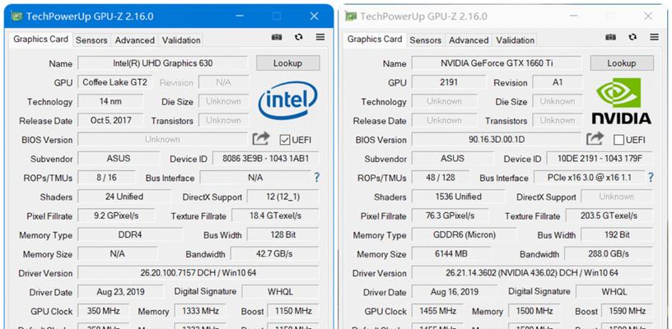
Task: Click Bandwidth value 42.7 GB/s
Action: (x=275, y=253)
